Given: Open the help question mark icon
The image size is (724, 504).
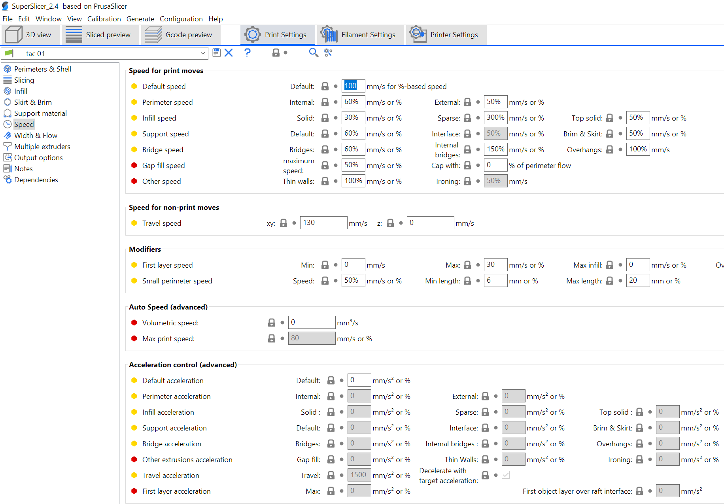Looking at the screenshot, I should [x=248, y=53].
